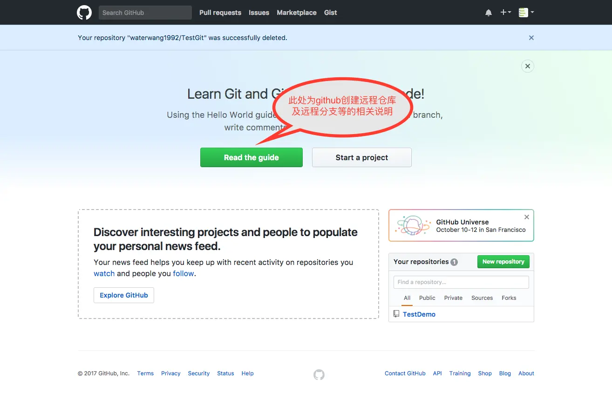This screenshot has height=400, width=612.
Task: Open the Help footer link
Action: pyautogui.click(x=248, y=373)
